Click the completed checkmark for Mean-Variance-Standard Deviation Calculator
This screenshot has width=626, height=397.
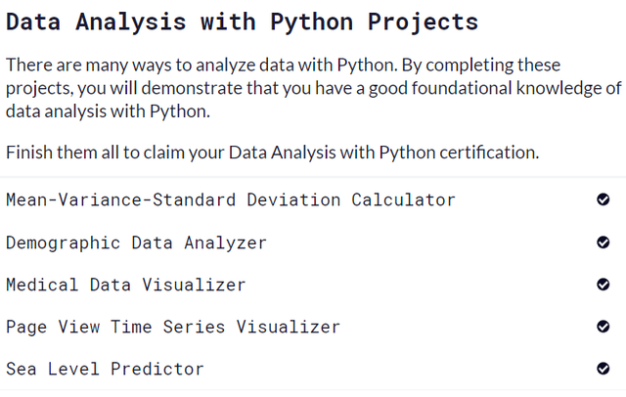(x=603, y=199)
